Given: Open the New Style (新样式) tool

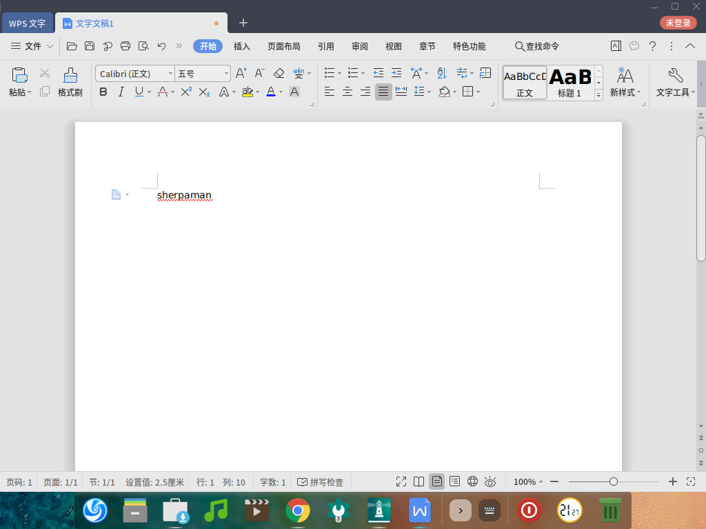Looking at the screenshot, I should (x=625, y=82).
